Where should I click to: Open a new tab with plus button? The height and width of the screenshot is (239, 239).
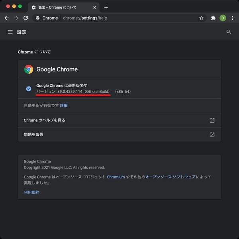point(106,8)
